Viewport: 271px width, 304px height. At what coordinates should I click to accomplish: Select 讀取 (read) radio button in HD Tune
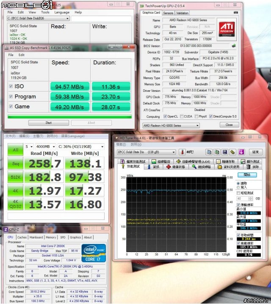pos(238,183)
